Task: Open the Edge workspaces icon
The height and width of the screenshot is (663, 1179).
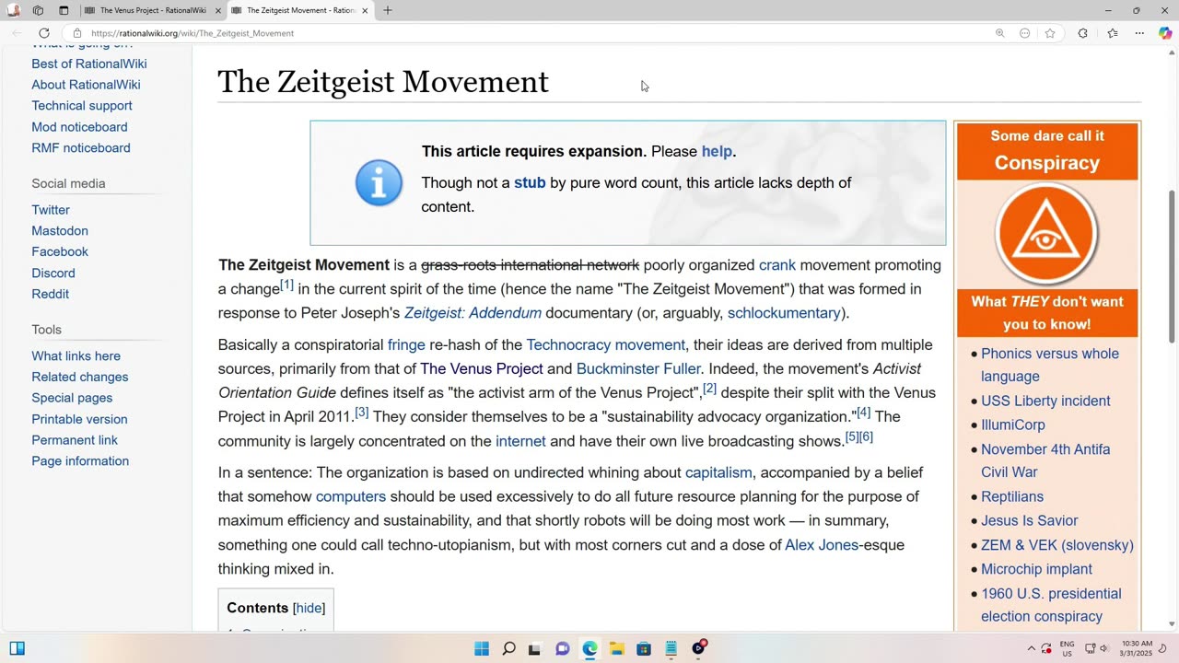Action: pos(38,10)
